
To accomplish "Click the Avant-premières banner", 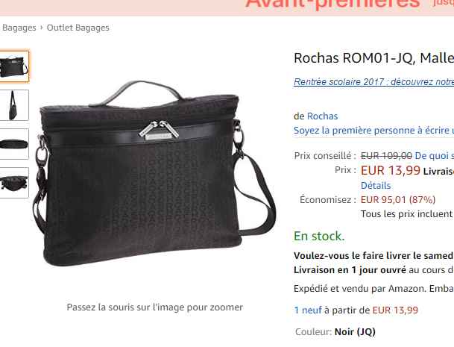I will 333,4.
